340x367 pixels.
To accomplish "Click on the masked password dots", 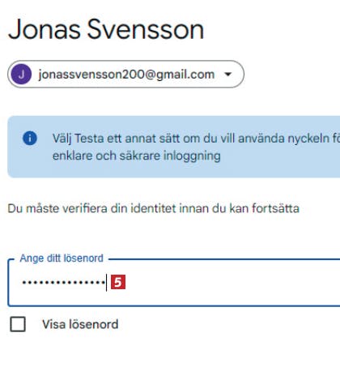I will coord(64,283).
